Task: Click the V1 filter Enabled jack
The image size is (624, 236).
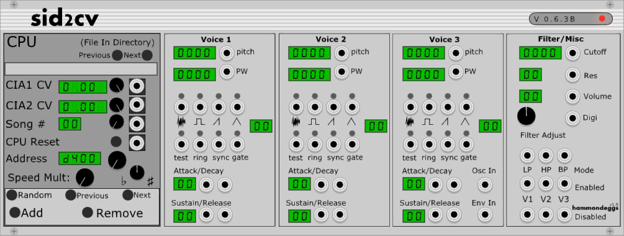Action: coord(527,183)
